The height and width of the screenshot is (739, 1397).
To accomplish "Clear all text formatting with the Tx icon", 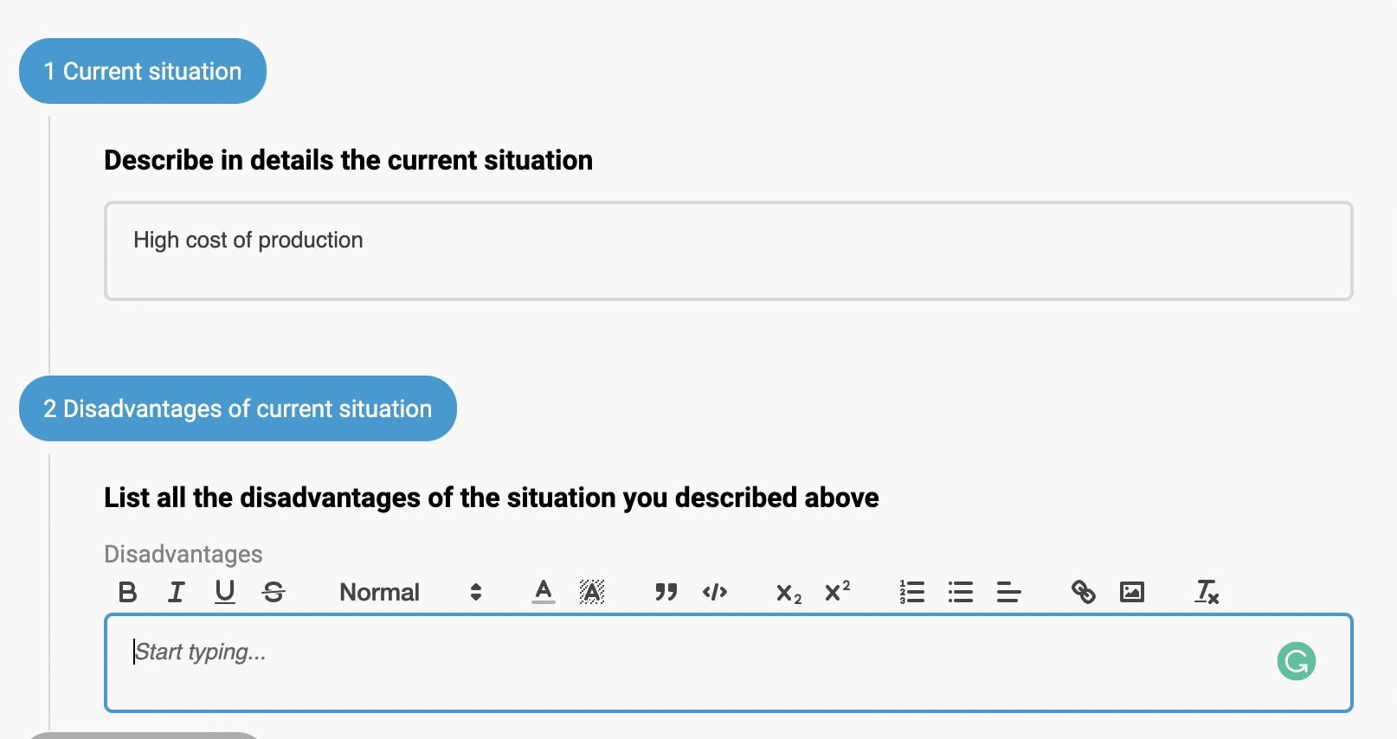I will [x=1207, y=592].
